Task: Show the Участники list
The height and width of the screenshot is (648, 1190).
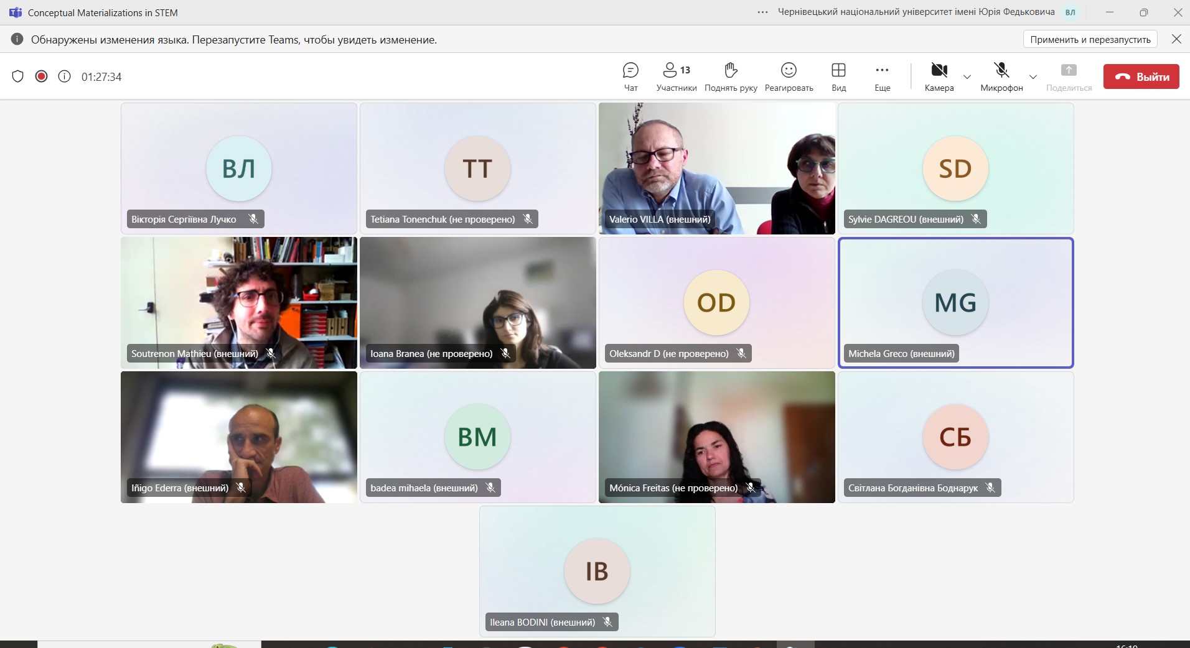Action: [677, 76]
